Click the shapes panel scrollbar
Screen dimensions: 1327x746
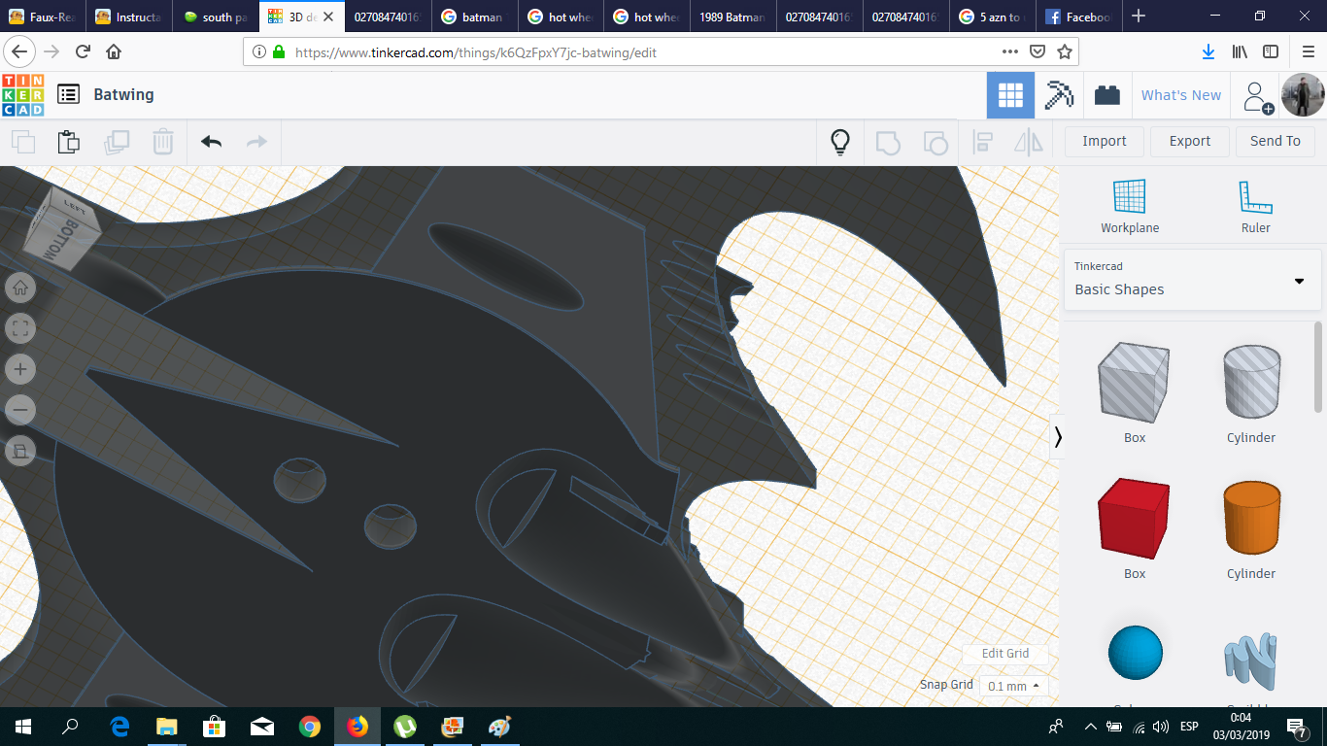pyautogui.click(x=1318, y=367)
